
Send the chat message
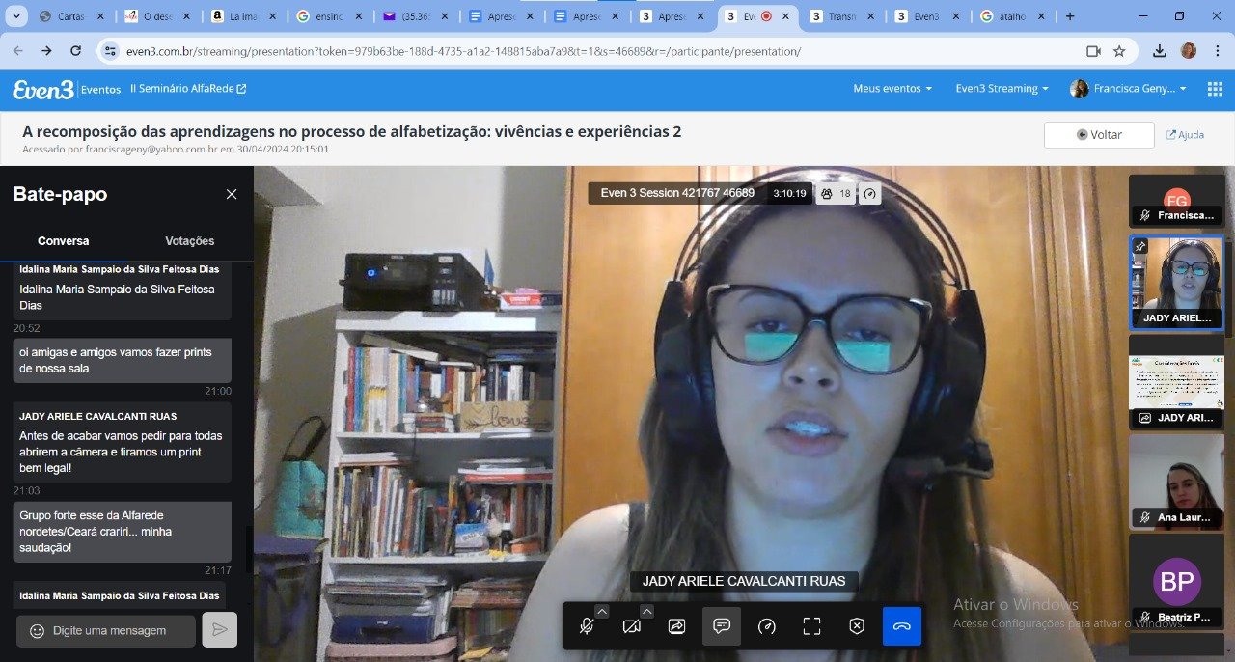220,630
